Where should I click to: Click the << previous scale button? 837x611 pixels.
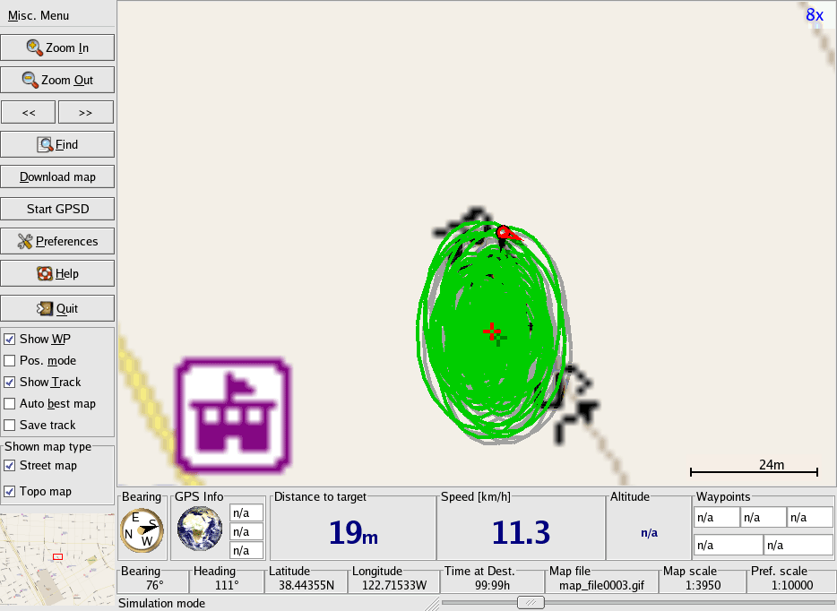[x=29, y=113]
